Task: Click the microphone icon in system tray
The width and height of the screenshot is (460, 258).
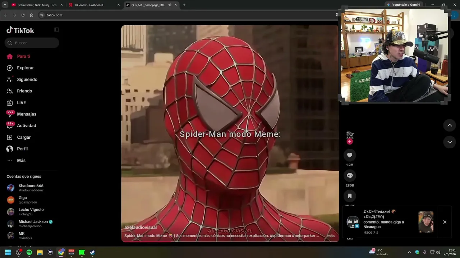Action: pyautogui.click(x=425, y=252)
